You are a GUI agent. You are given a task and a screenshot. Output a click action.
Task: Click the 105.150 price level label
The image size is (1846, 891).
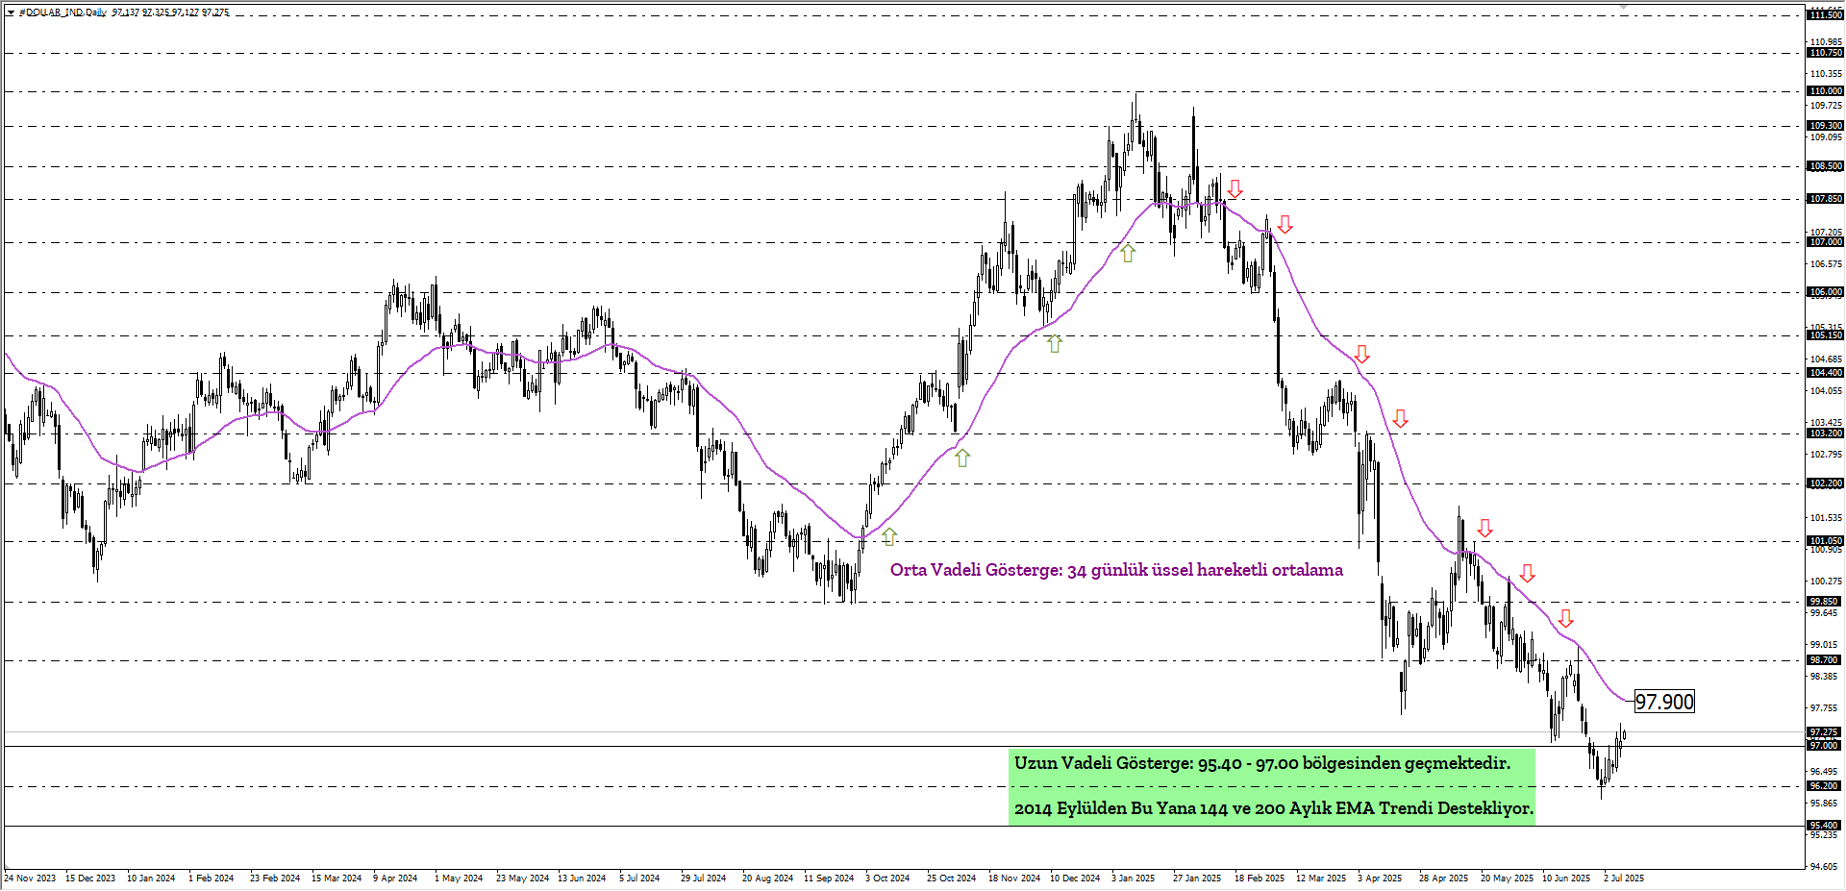point(1826,335)
